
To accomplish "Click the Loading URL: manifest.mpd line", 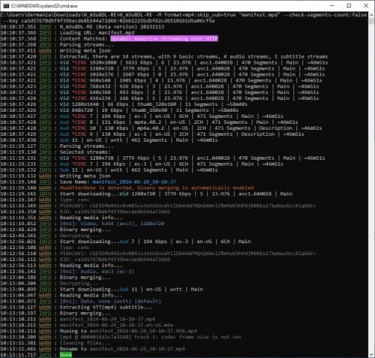I will point(67,33).
